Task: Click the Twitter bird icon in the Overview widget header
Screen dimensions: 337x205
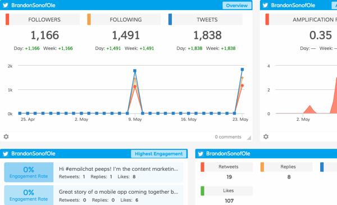Action: pyautogui.click(x=6, y=5)
